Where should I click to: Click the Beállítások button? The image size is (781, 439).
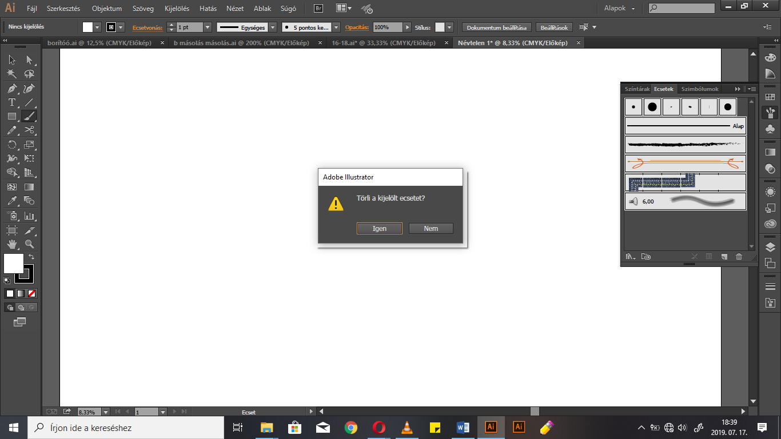tap(555, 27)
